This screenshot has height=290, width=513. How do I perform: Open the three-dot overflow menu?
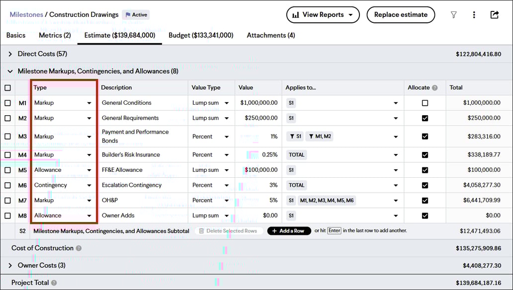[474, 14]
